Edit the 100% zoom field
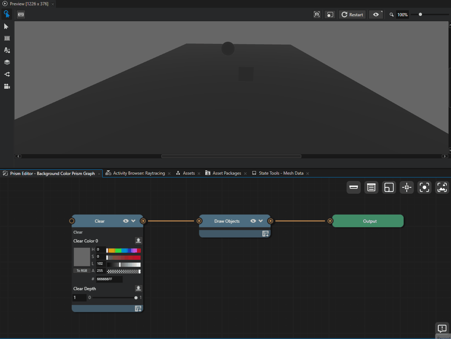Image resolution: width=451 pixels, height=339 pixels. 403,14
